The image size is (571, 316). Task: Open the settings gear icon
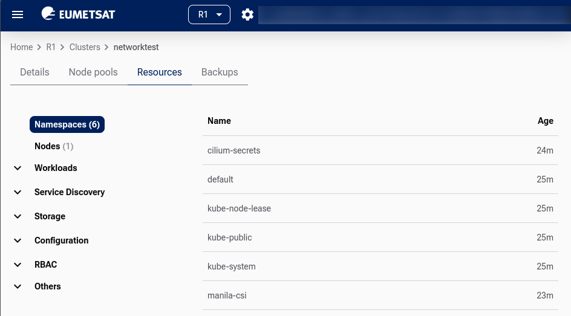click(247, 15)
